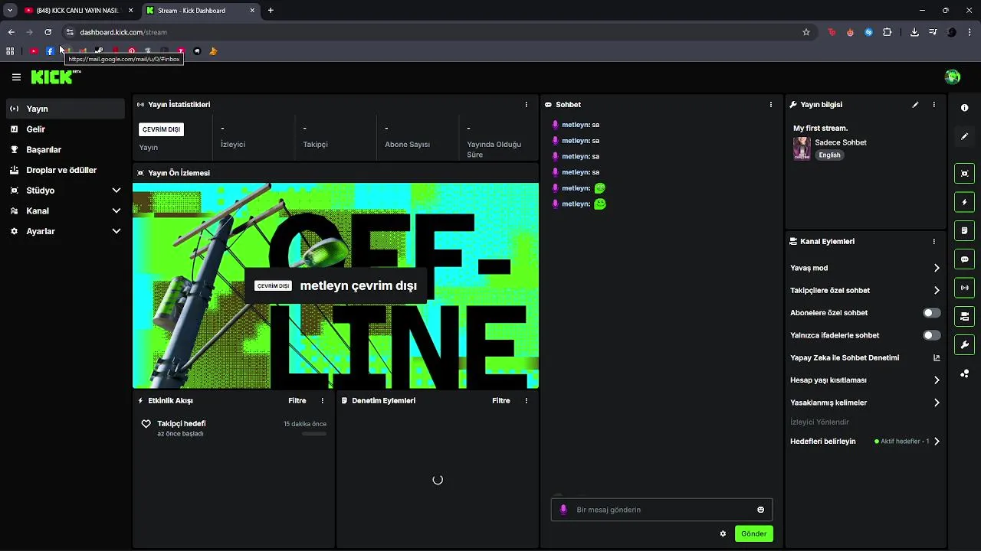Open the Etkinlik Akışı three-dot menu

[322, 401]
